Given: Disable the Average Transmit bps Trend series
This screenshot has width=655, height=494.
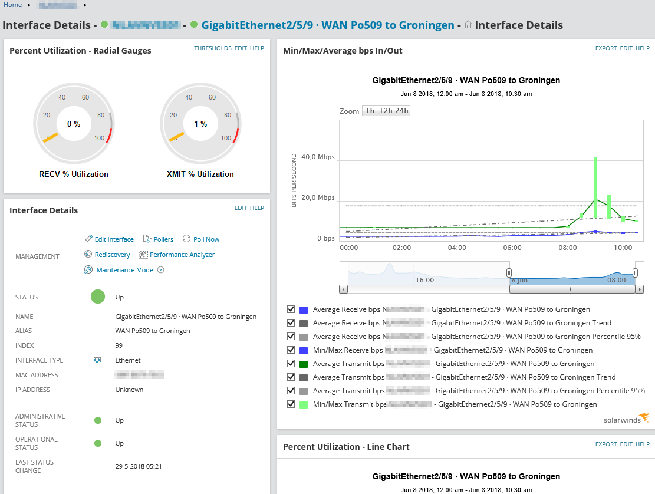Looking at the screenshot, I should [291, 377].
